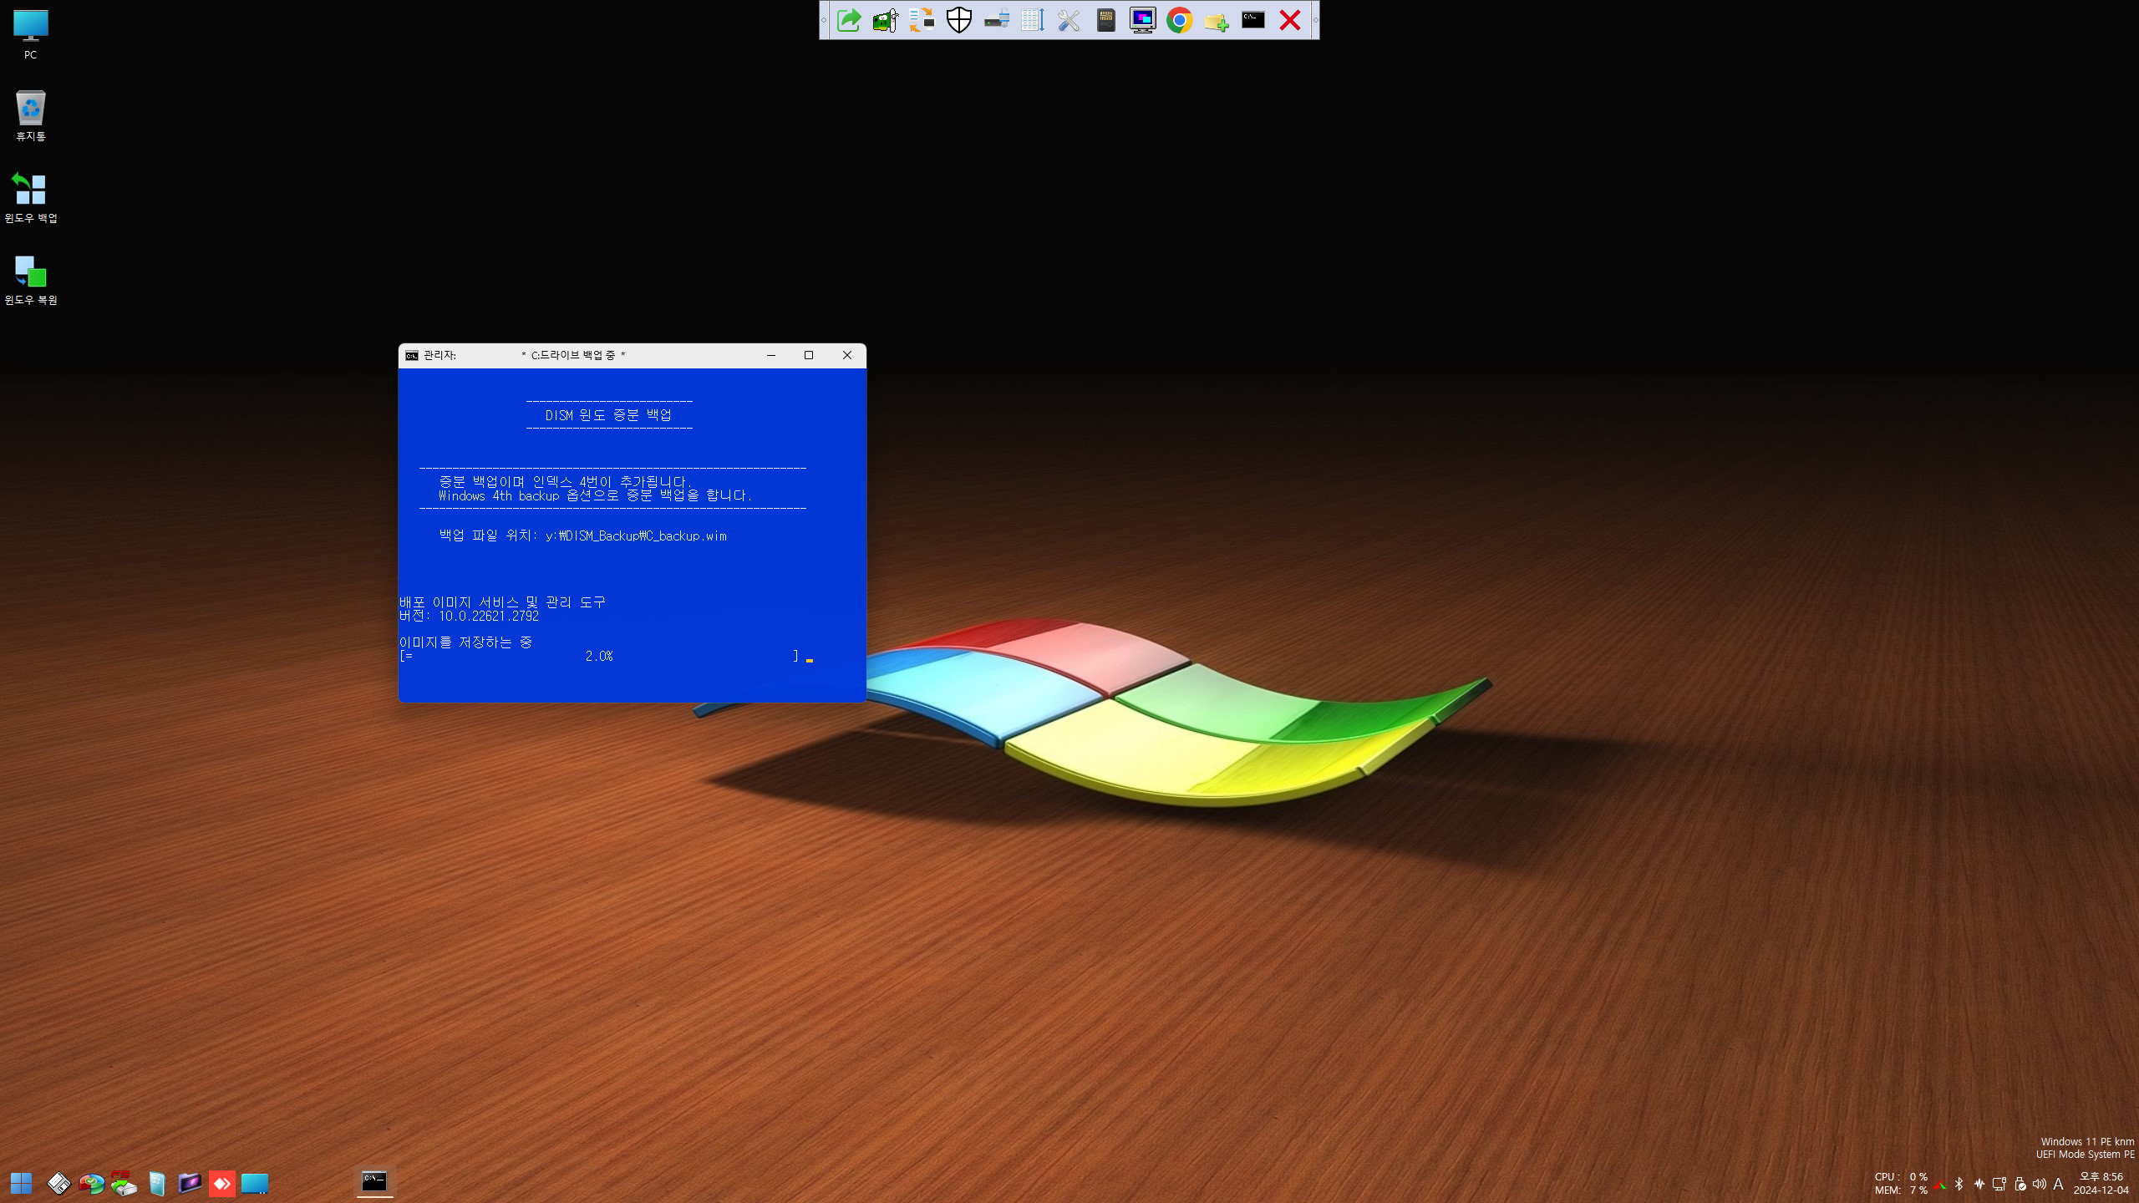
Task: Launch the file-to-PC transfer icon with orange arrows
Action: pyautogui.click(x=922, y=20)
